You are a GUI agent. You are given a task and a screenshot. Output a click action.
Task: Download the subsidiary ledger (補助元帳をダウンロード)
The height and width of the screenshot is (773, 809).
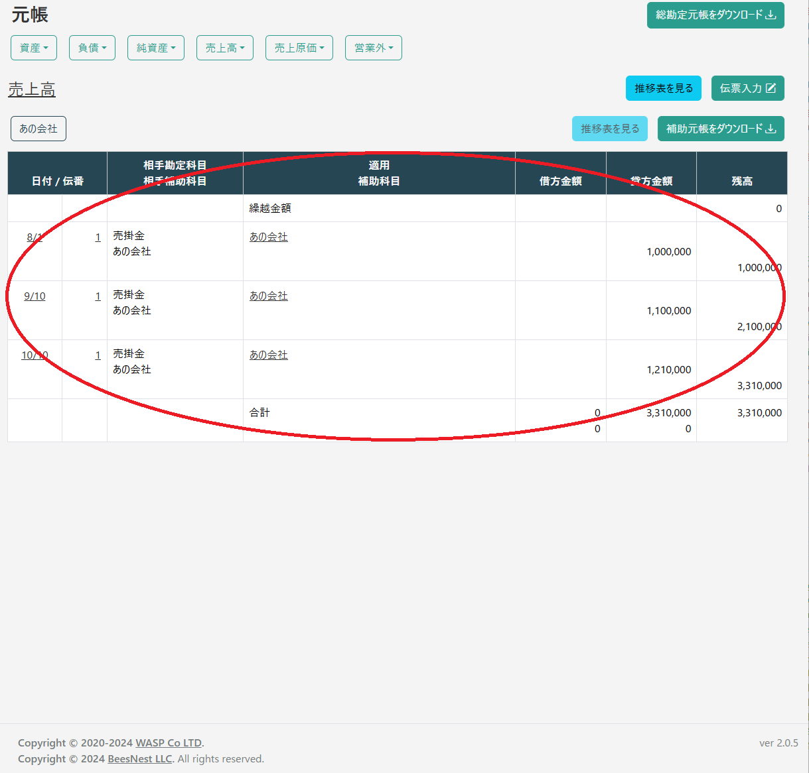(721, 129)
